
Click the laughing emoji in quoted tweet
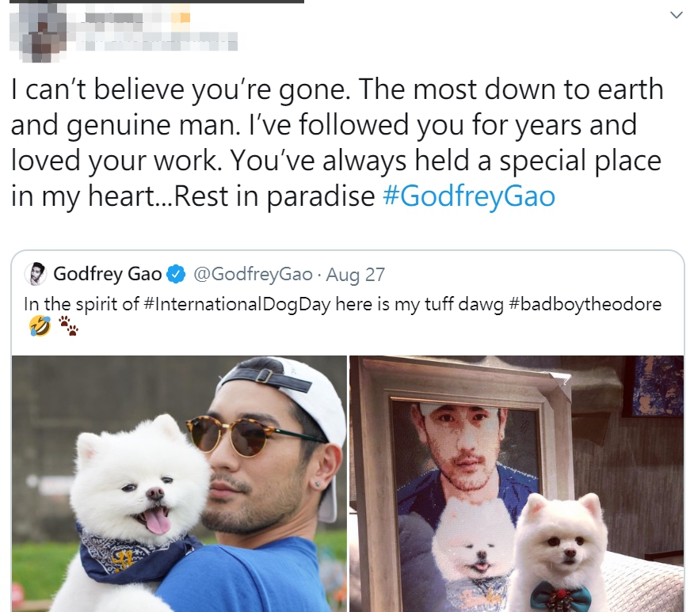[x=40, y=326]
